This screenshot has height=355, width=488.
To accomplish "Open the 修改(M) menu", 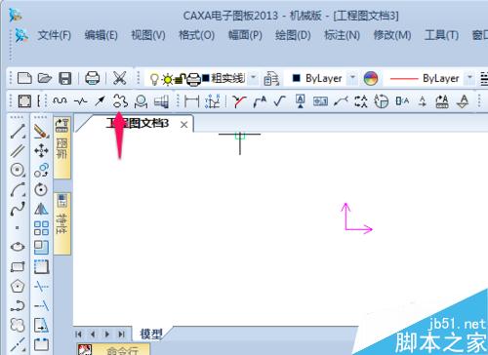I will [x=392, y=35].
